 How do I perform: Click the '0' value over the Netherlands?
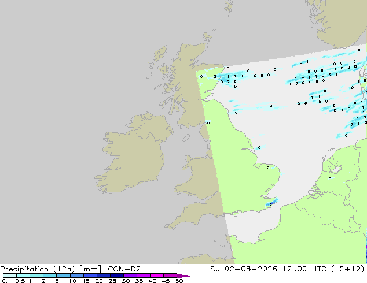point(330,179)
